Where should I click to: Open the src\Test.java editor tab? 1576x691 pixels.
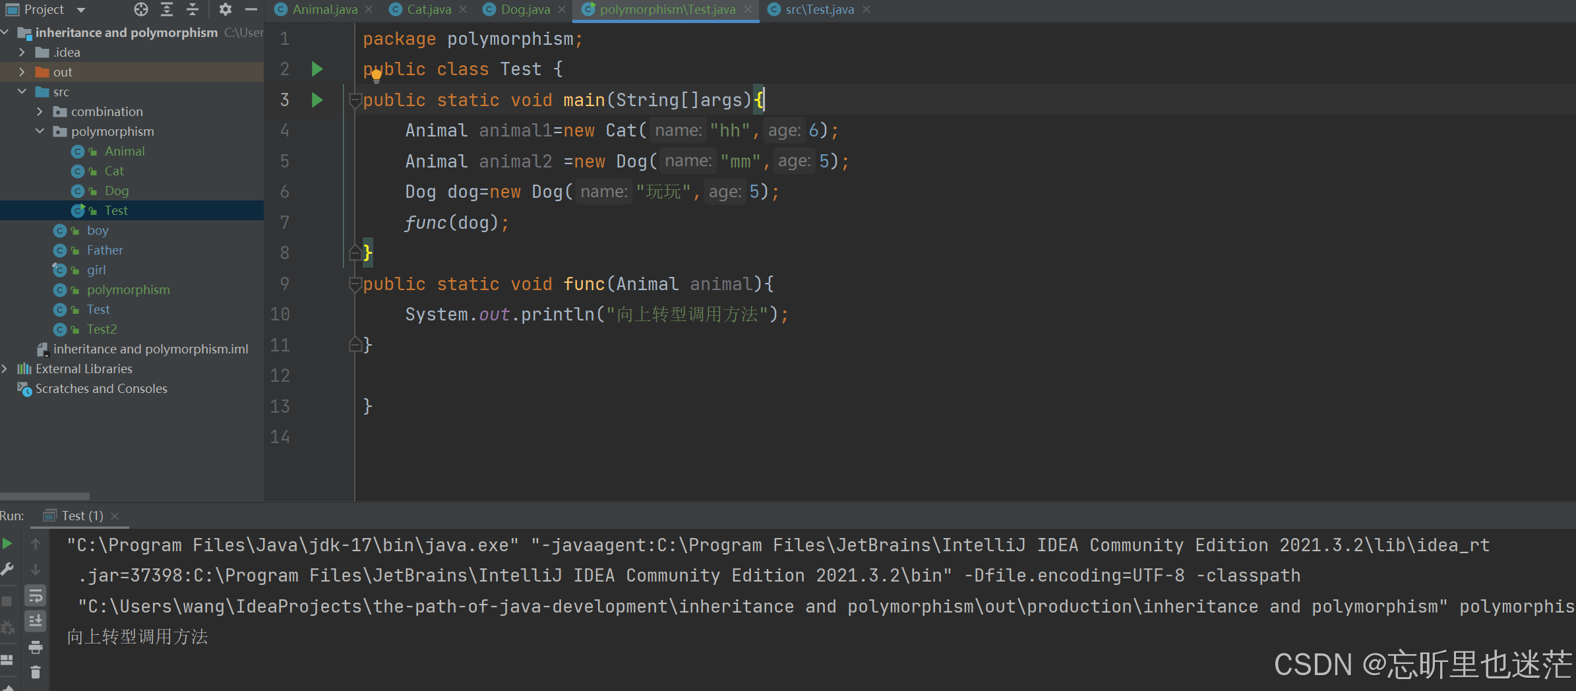click(x=818, y=9)
